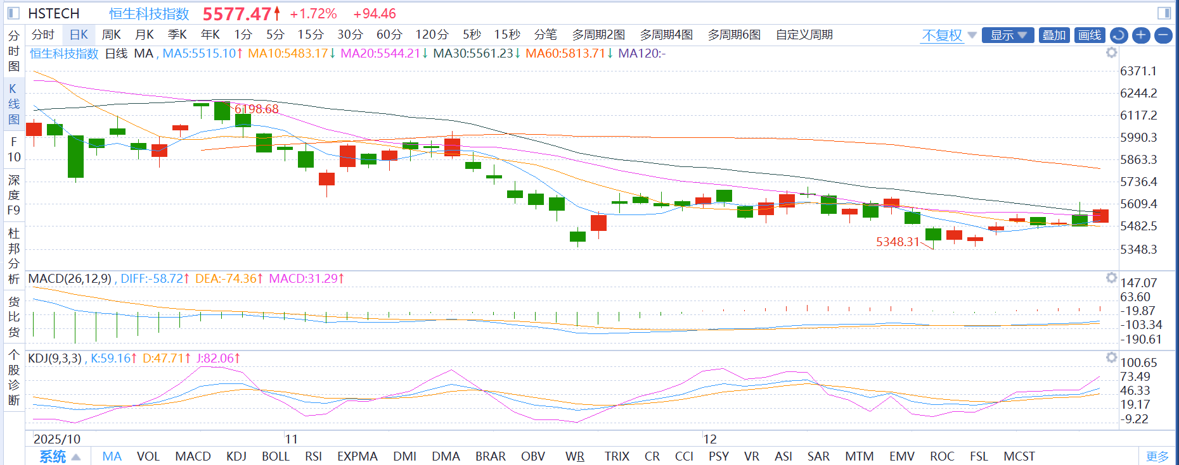1179x465 pixels.
Task: Click the 5348.31 low price marker
Action: (x=898, y=242)
